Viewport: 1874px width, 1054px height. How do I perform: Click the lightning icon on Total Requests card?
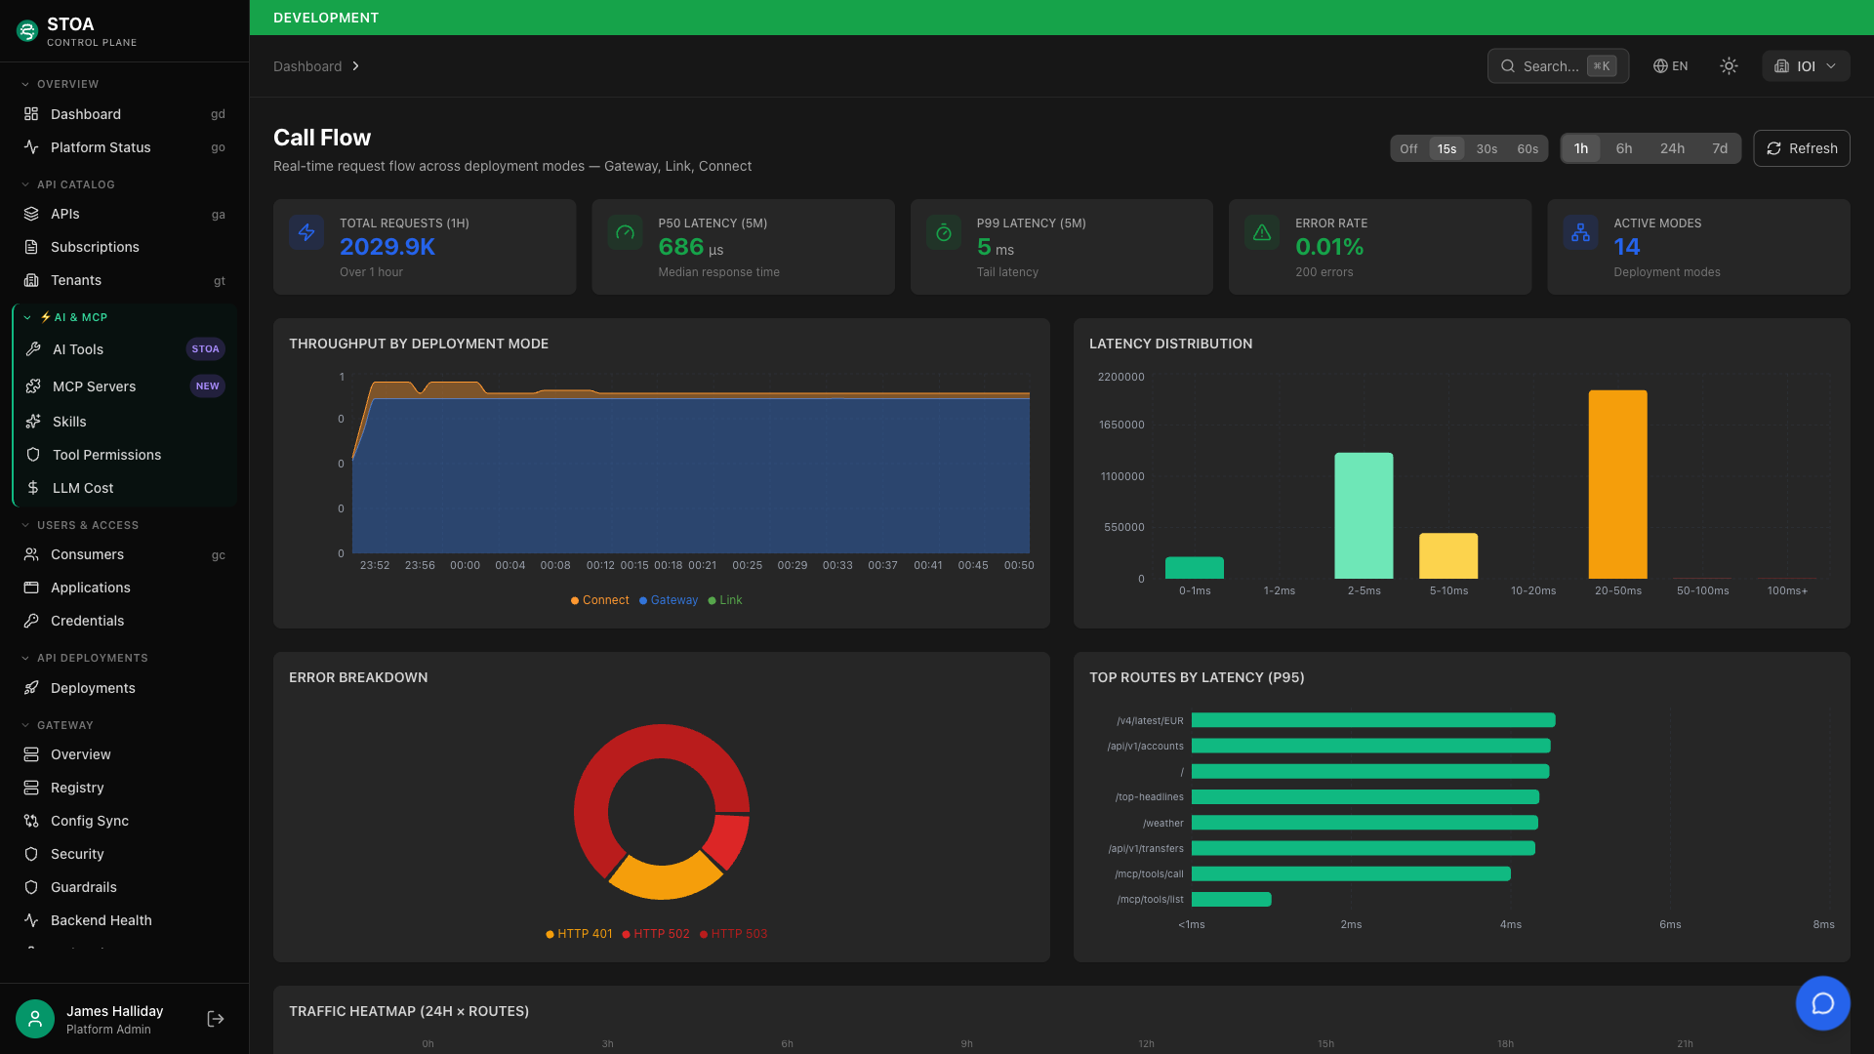pos(306,232)
